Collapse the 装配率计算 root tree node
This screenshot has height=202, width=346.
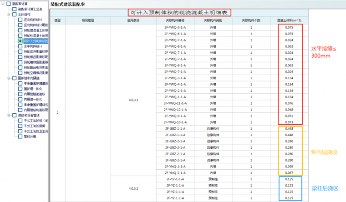4,4
